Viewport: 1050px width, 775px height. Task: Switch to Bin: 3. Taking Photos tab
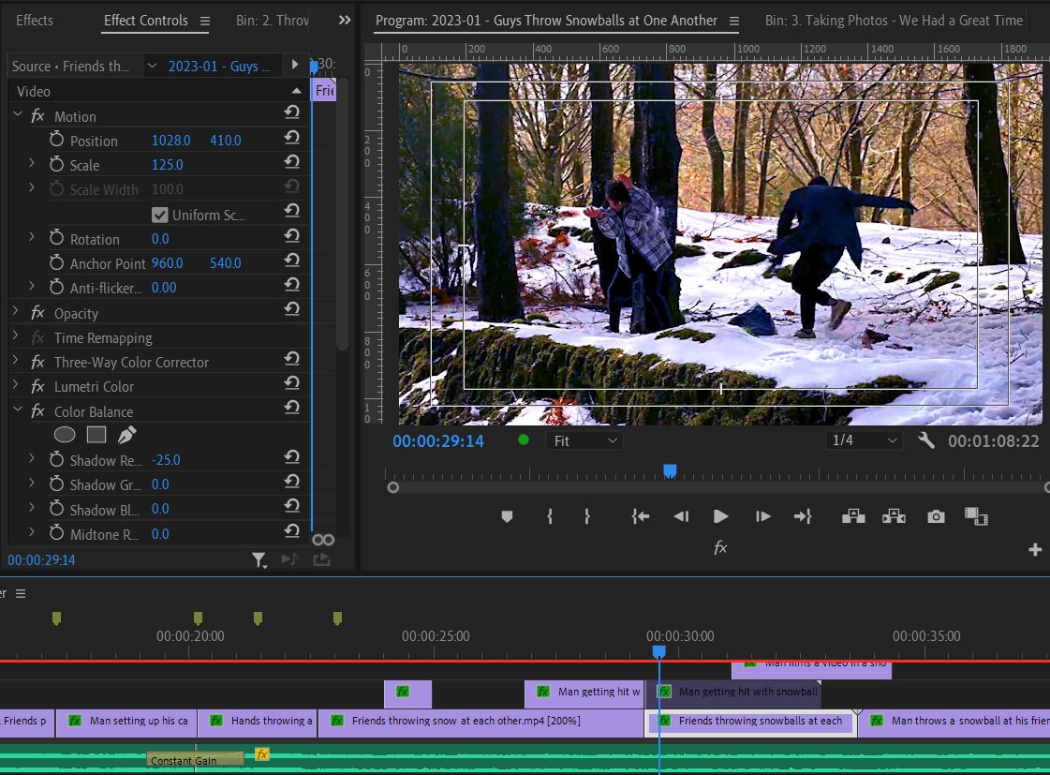click(x=894, y=20)
